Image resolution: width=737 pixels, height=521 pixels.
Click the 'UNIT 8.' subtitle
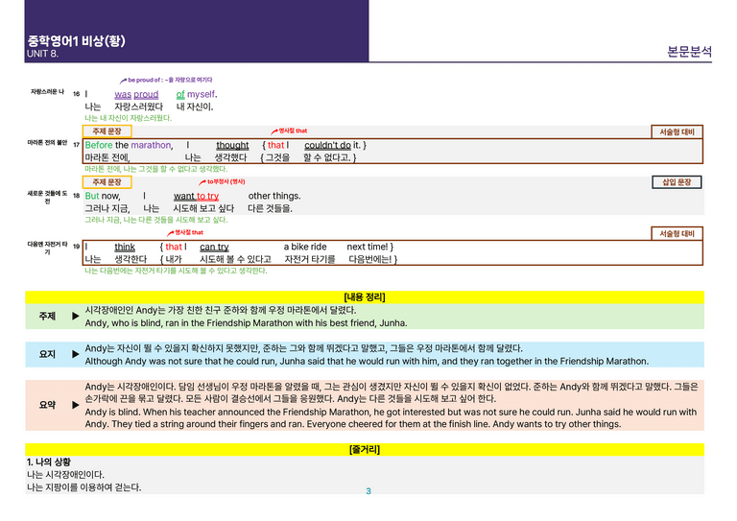coord(43,54)
